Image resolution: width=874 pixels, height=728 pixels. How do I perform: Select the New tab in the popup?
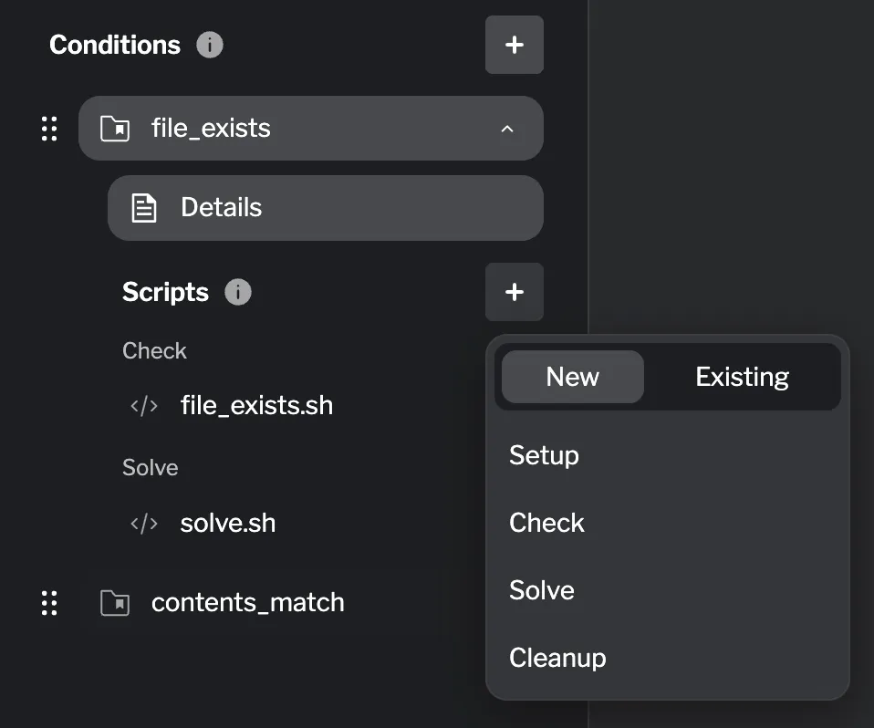coord(572,376)
